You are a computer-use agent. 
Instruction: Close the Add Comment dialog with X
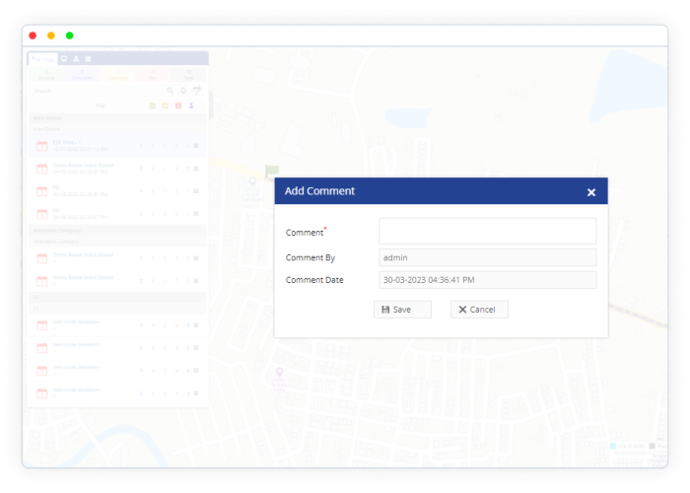tap(591, 192)
